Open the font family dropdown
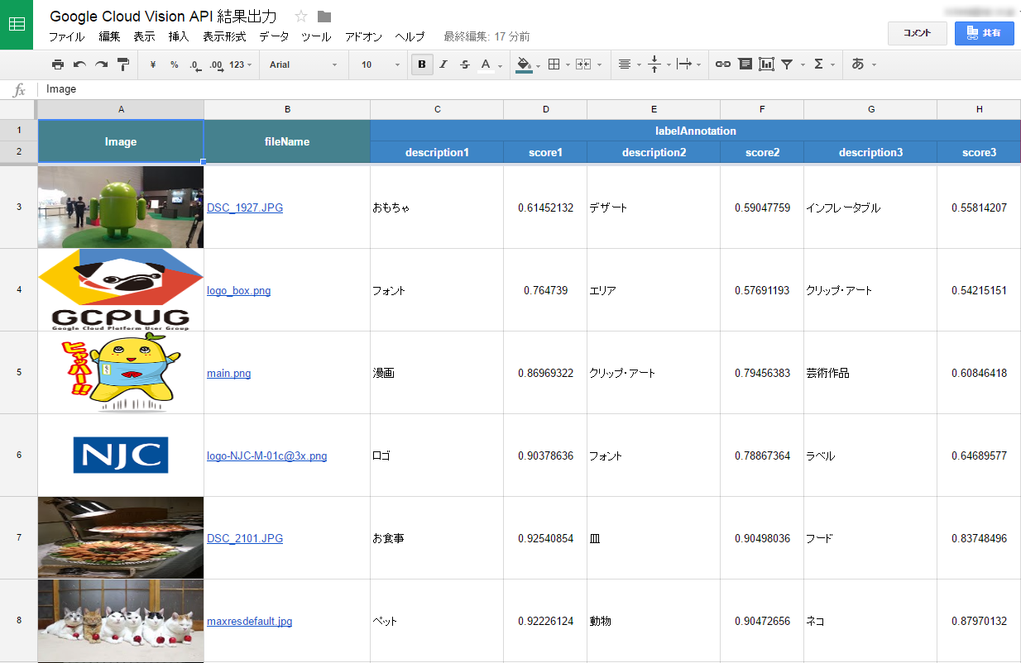This screenshot has width=1021, height=663. [302, 64]
